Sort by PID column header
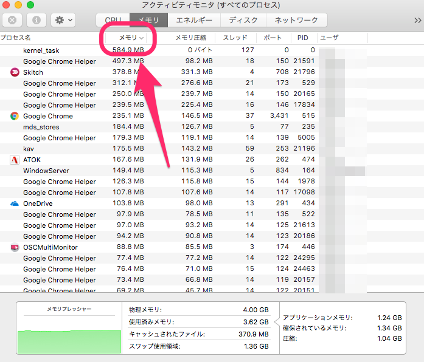Screen dimensions: 424x362 click(303, 38)
